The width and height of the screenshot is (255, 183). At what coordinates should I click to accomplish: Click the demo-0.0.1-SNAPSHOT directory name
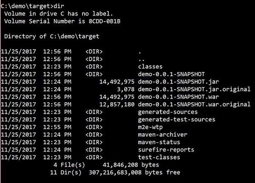coord(171,74)
